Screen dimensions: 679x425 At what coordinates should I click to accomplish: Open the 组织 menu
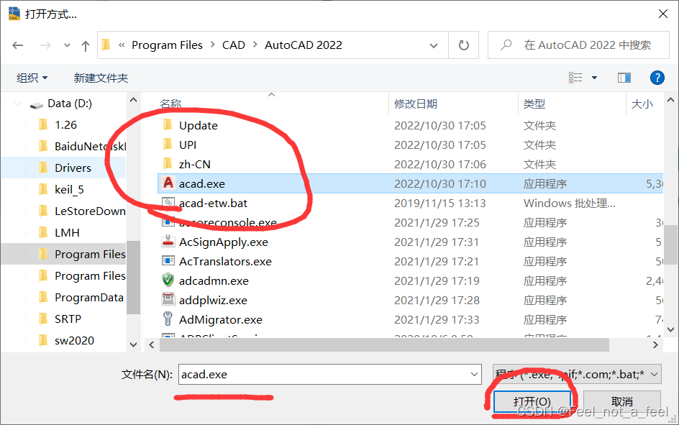(32, 78)
